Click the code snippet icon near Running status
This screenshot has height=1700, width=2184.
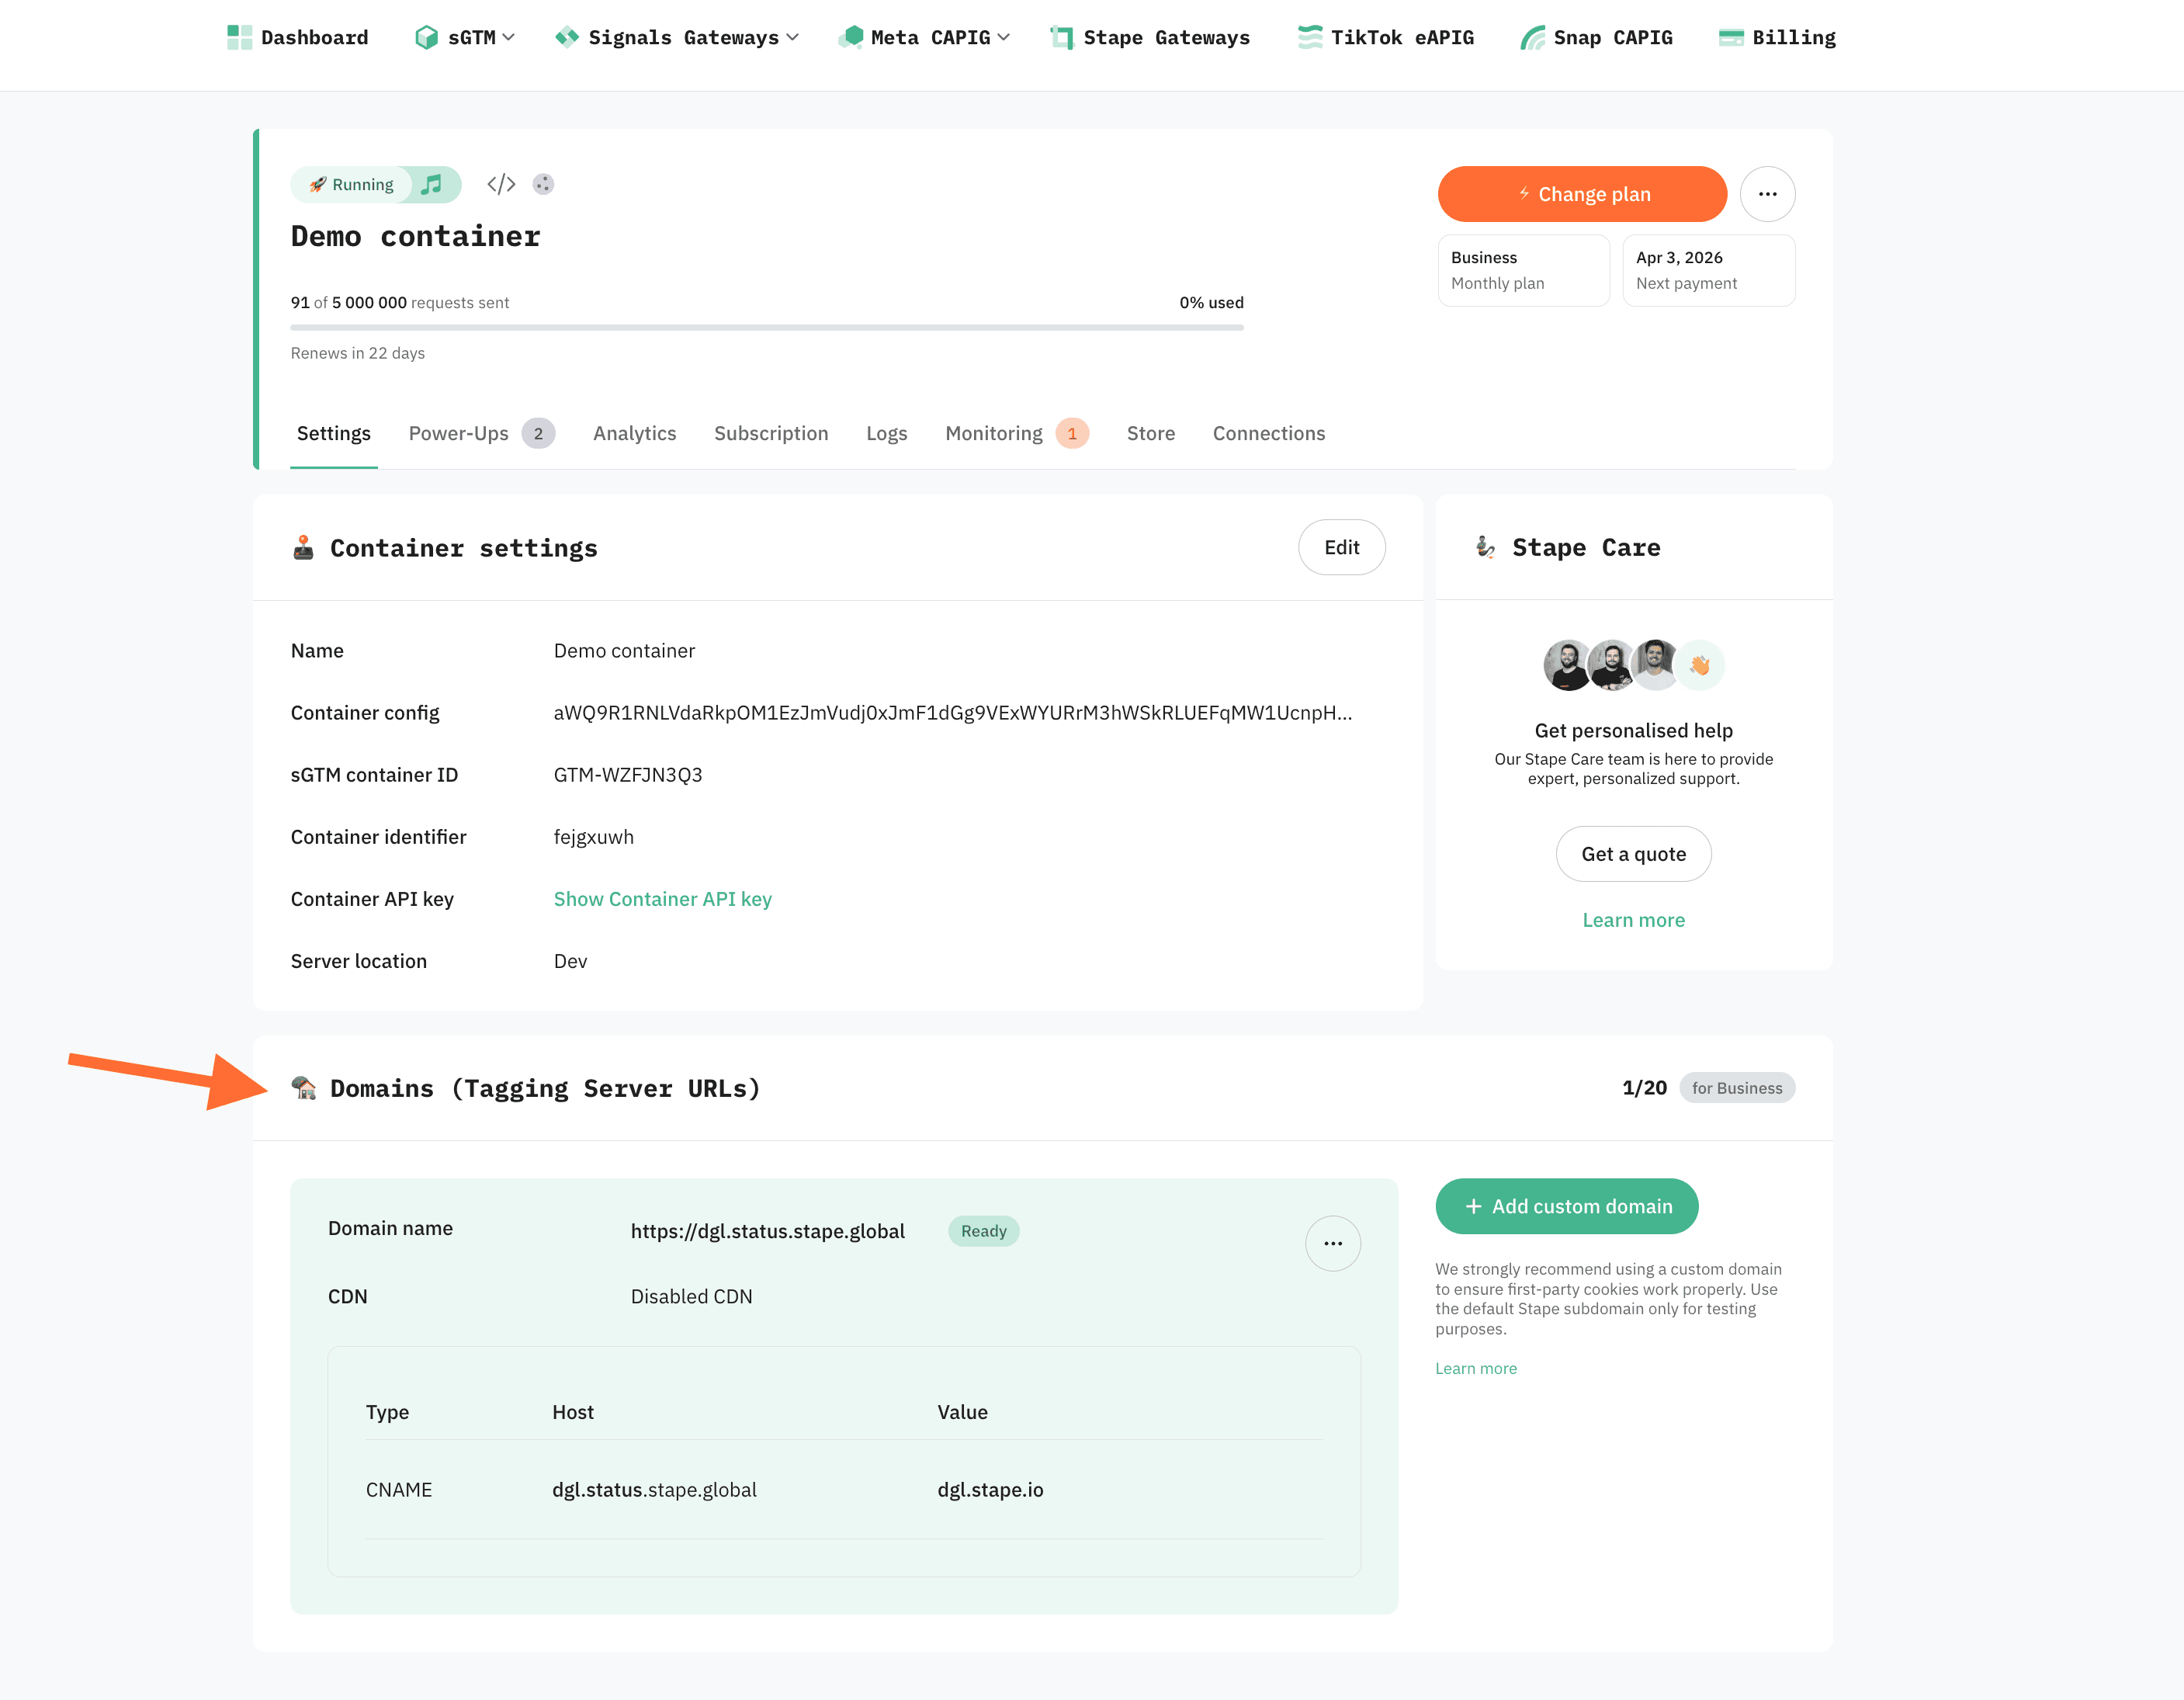pos(500,184)
